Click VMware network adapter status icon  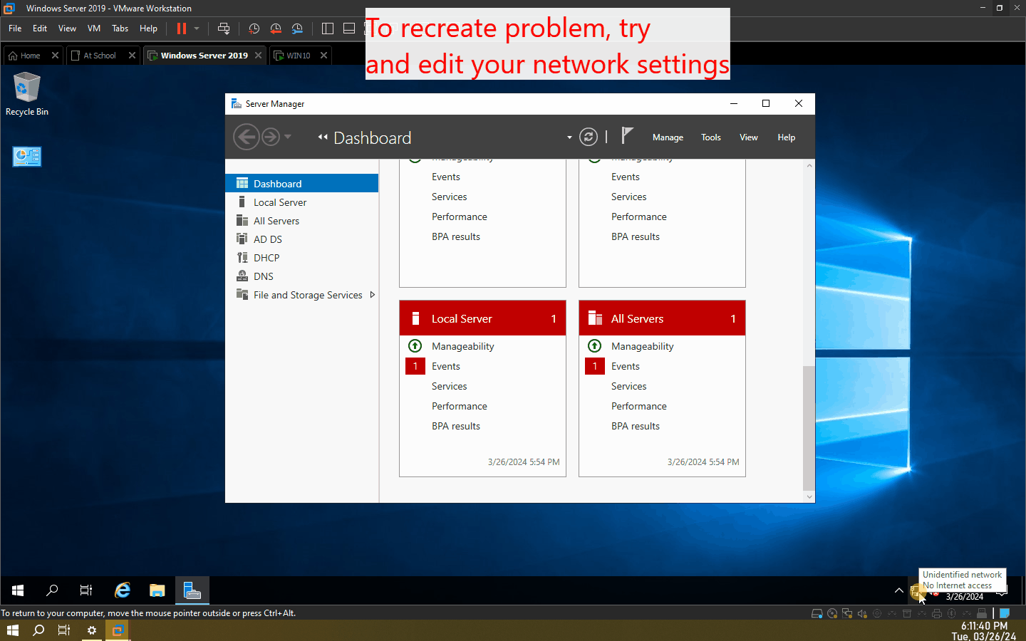pyautogui.click(x=847, y=613)
